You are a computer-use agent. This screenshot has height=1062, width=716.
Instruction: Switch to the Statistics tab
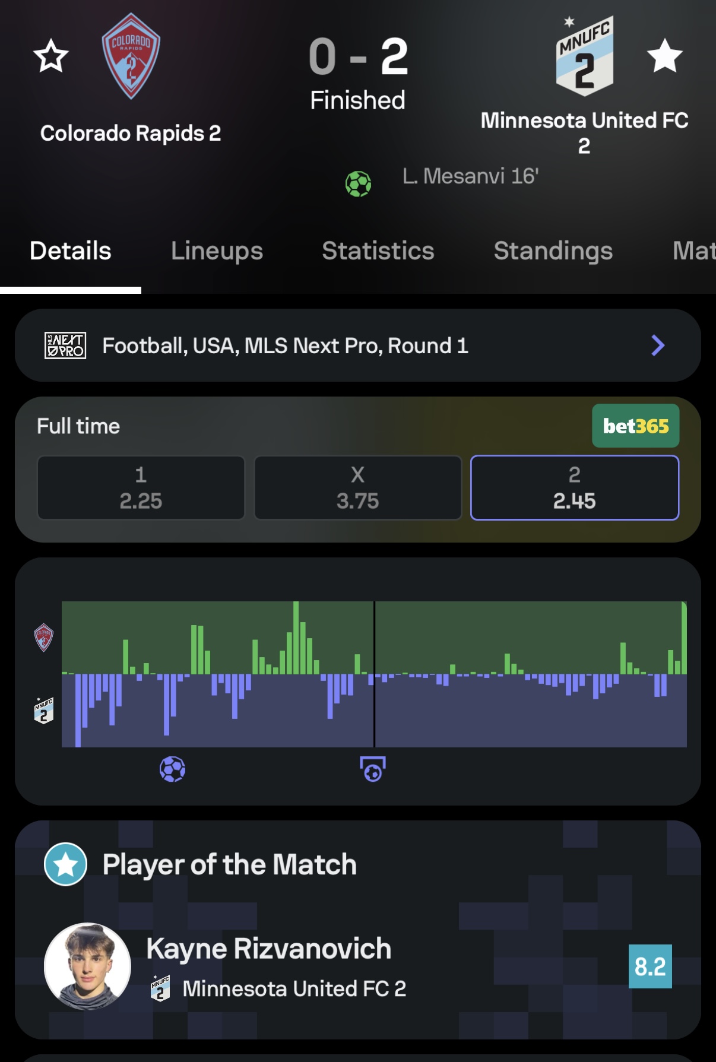[378, 251]
